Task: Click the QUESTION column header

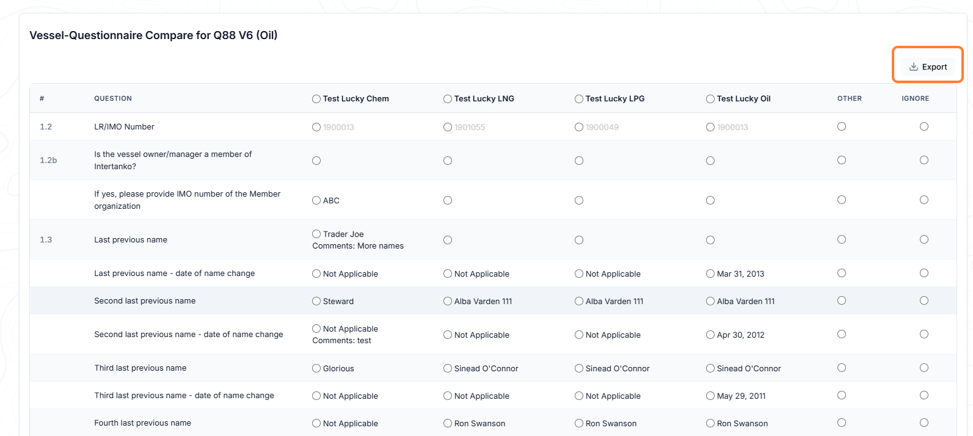Action: pyautogui.click(x=113, y=98)
